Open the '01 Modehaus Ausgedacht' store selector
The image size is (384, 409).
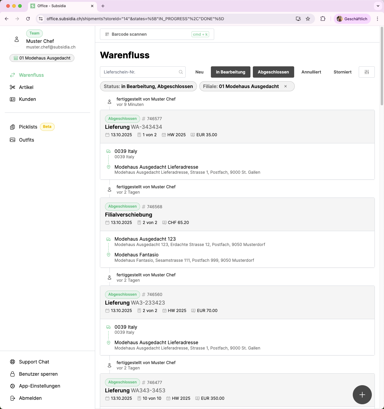point(42,58)
